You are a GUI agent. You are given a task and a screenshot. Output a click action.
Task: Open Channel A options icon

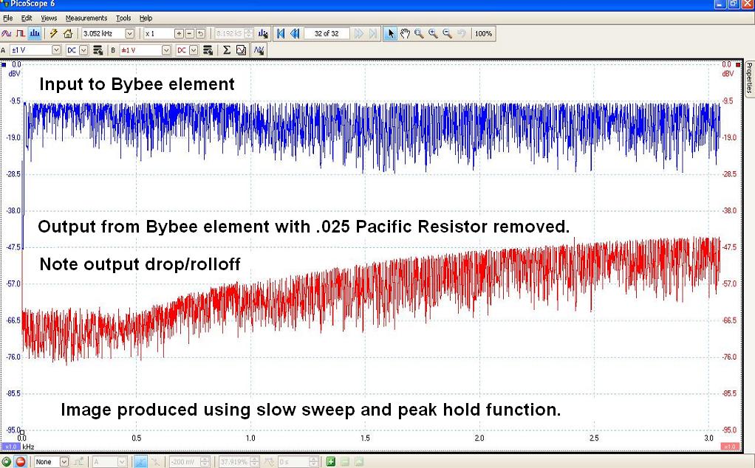pos(98,50)
